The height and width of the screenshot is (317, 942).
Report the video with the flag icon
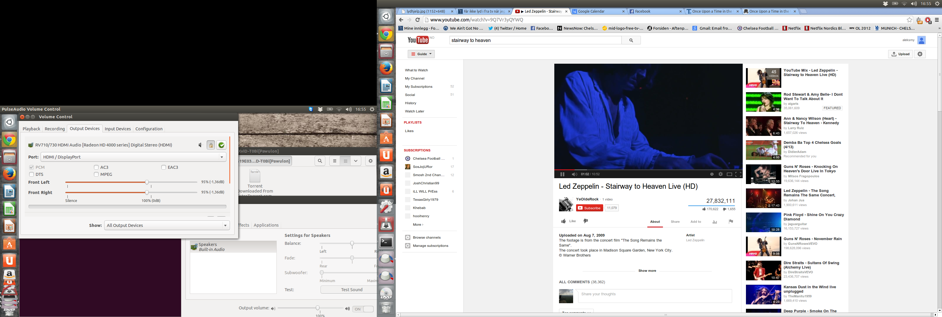tap(731, 221)
